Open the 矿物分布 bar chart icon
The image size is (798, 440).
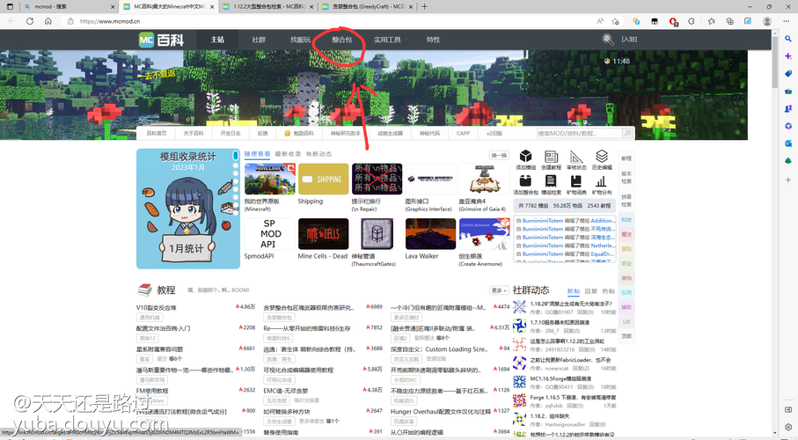coord(602,181)
